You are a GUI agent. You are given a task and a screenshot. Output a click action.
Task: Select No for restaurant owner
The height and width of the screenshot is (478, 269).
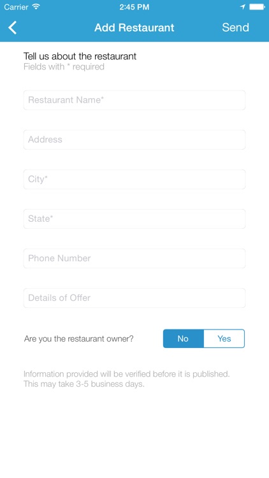184,338
